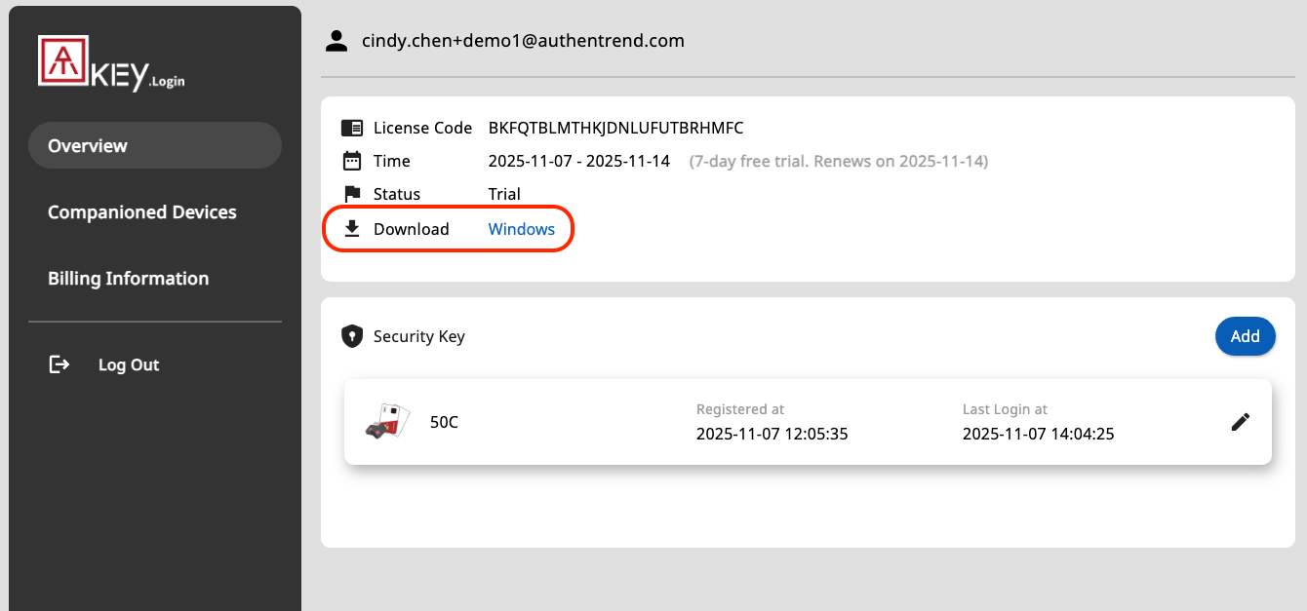Click the flag icon beside Status
1307x611 pixels.
tap(351, 193)
